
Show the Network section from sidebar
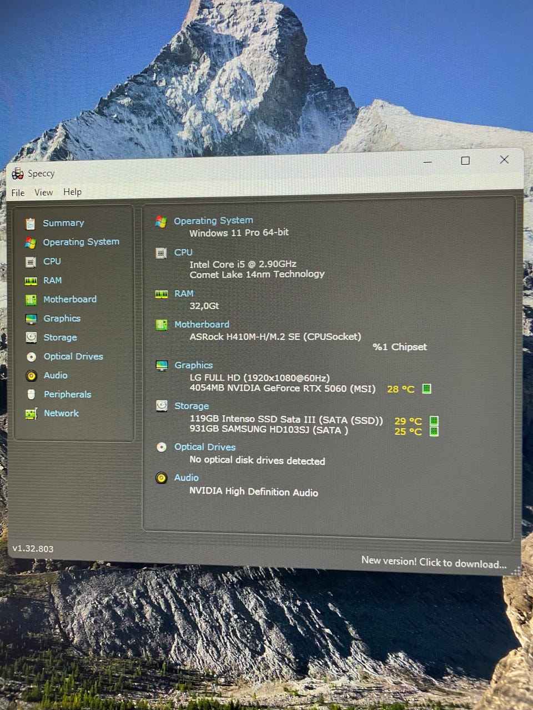tap(61, 413)
